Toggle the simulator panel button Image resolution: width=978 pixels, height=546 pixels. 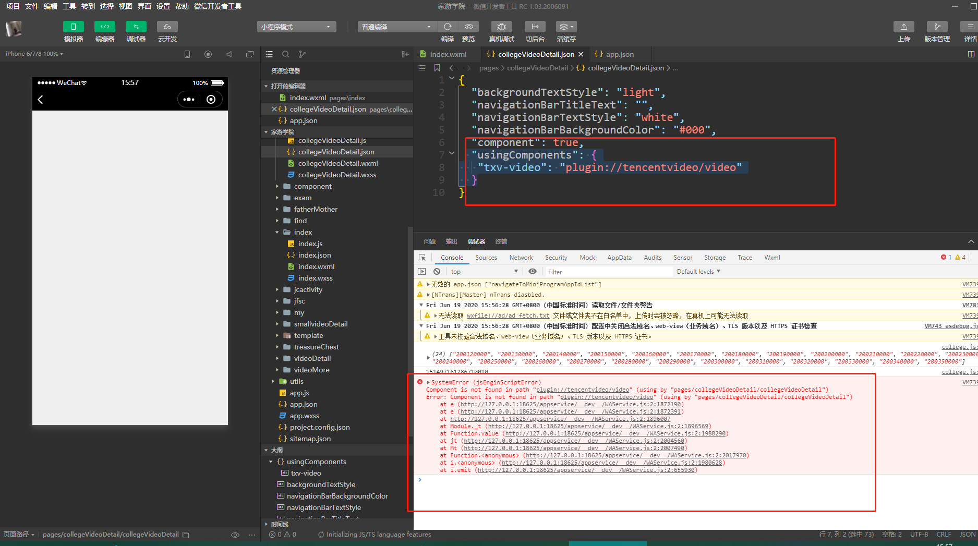pos(74,27)
